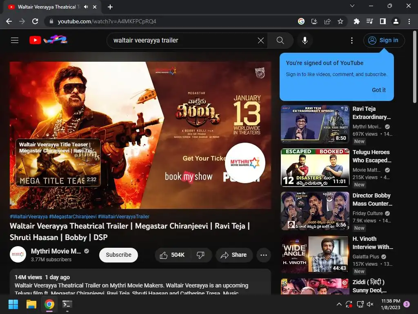Go back in browser history
Image resolution: width=418 pixels, height=314 pixels.
9,21
